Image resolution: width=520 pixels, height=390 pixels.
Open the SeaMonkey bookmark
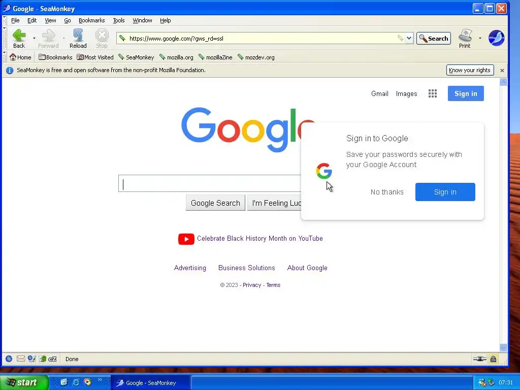pyautogui.click(x=136, y=57)
